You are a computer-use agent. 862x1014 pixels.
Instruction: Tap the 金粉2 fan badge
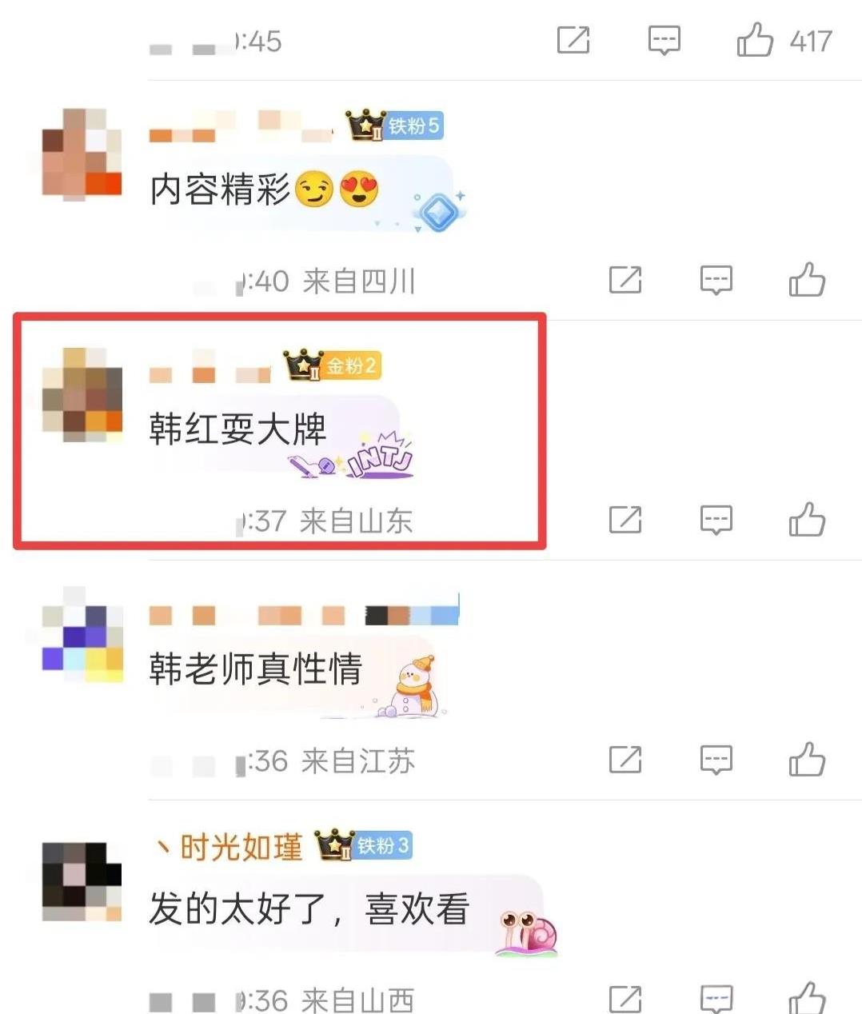coord(332,365)
